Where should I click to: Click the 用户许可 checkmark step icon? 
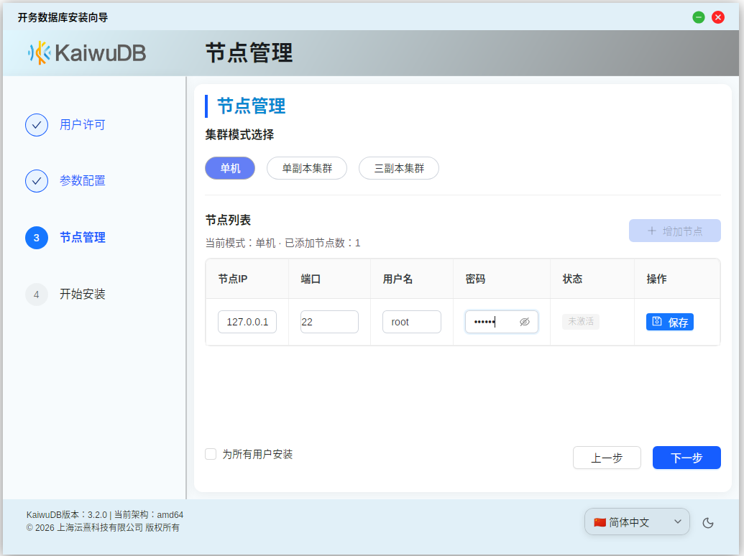coord(37,125)
